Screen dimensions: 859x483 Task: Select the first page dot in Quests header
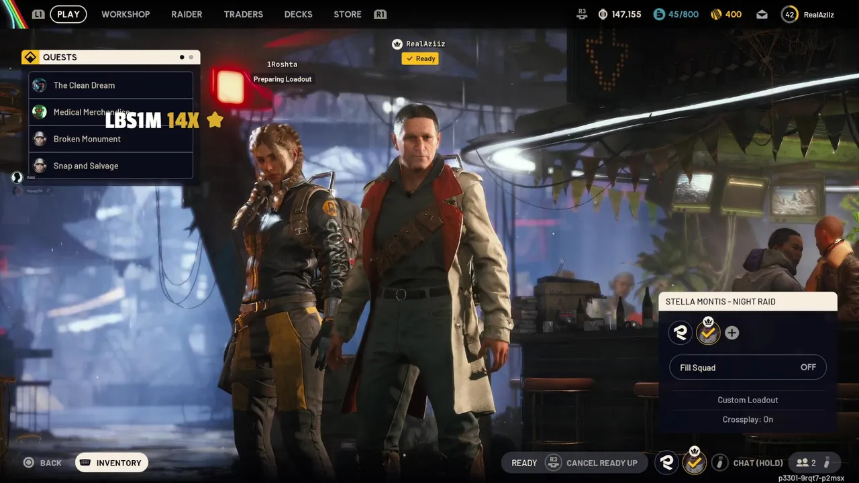(x=182, y=57)
